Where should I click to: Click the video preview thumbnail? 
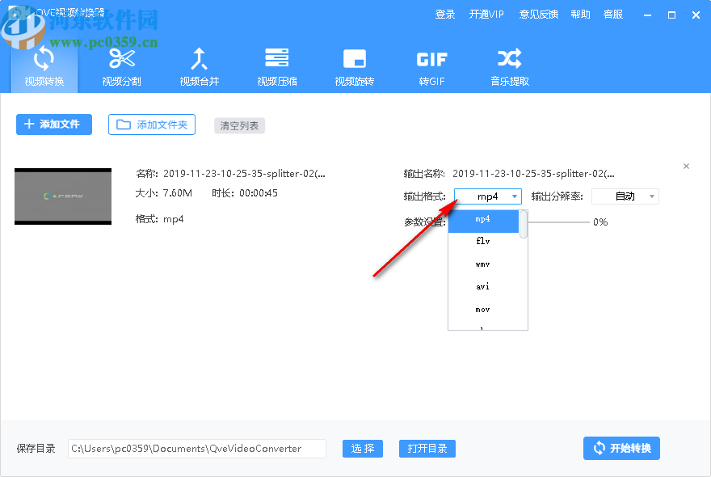coord(63,196)
